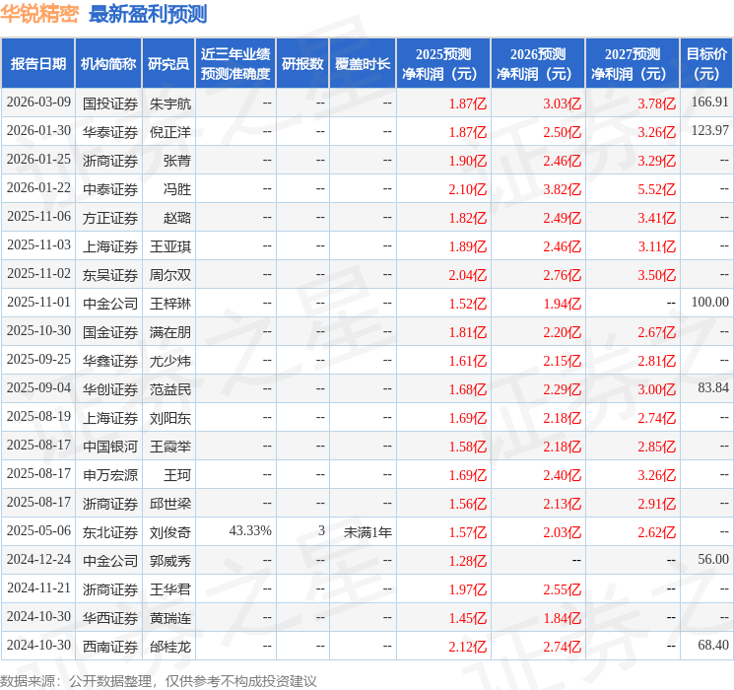
Task: Click 华创证券 institution name
Action: pyautogui.click(x=110, y=389)
